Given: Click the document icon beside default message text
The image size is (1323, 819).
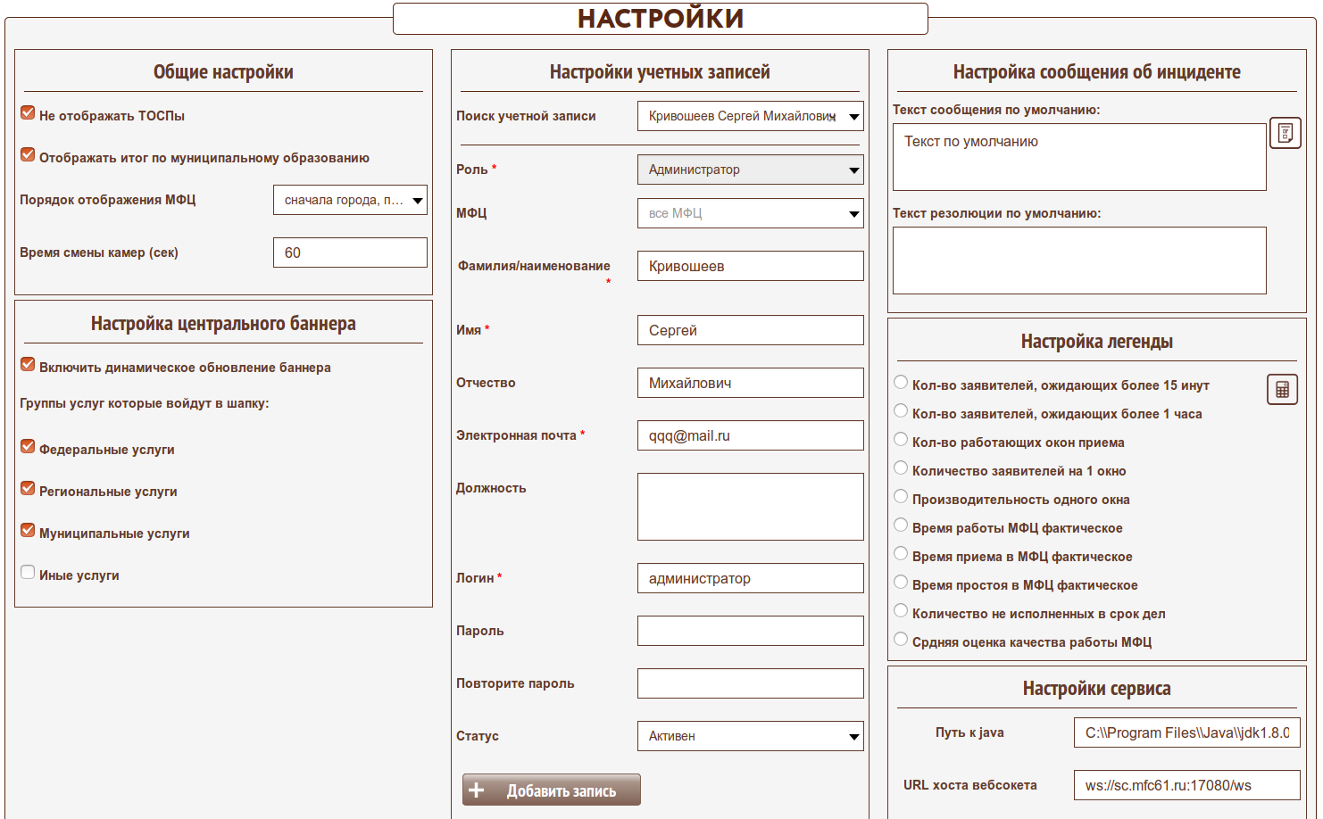Looking at the screenshot, I should [x=1285, y=133].
